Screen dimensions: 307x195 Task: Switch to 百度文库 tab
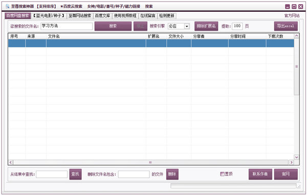(103, 16)
